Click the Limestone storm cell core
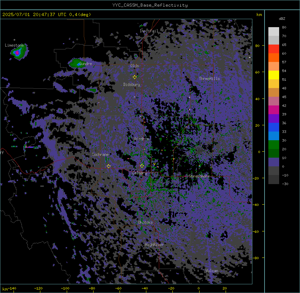 click(17, 53)
